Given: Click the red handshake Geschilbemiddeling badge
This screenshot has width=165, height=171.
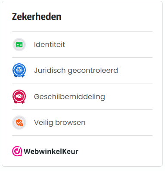Looking at the screenshot, I should click(19, 96).
